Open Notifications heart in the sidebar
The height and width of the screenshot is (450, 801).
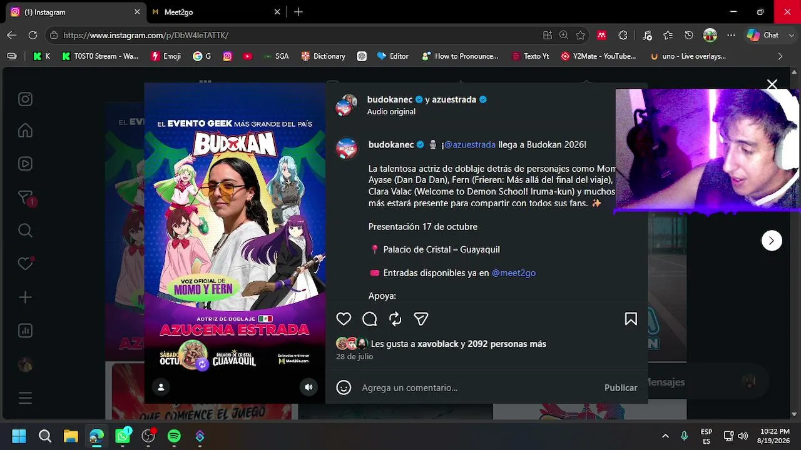(25, 263)
